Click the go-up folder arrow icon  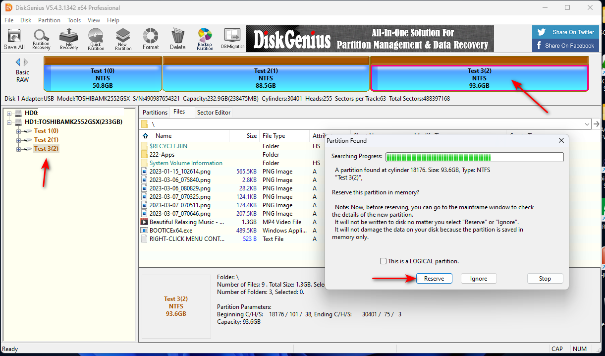[145, 135]
